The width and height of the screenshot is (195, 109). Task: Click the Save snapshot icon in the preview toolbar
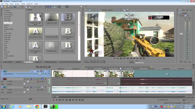pyautogui.click(x=127, y=10)
